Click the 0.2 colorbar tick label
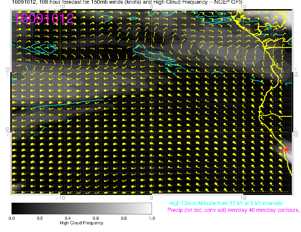This screenshot has width=301, height=232. point(40,218)
